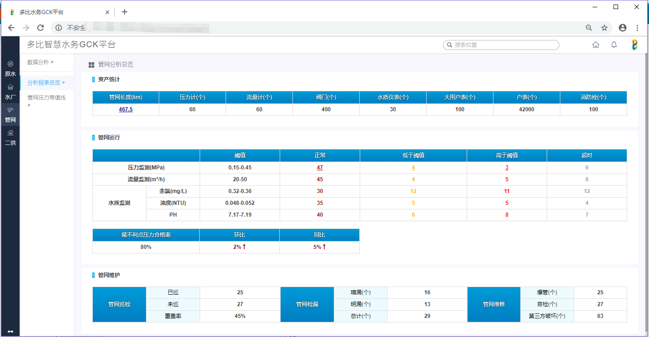
Task: Click pressure below-threshold value 4 link
Action: click(x=413, y=168)
